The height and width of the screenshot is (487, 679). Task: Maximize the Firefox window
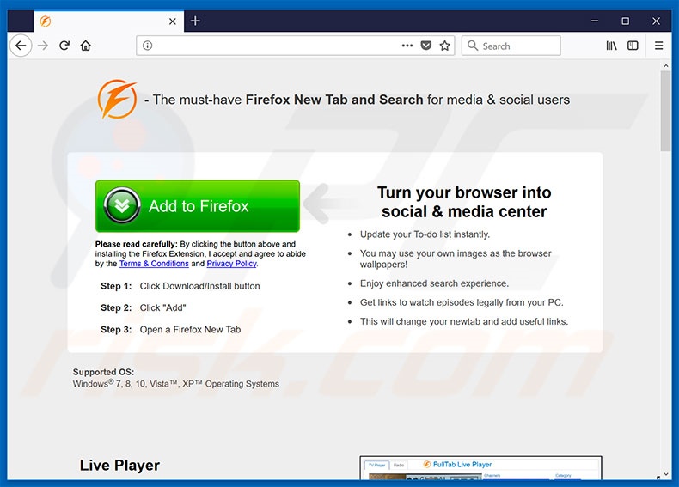(x=626, y=21)
